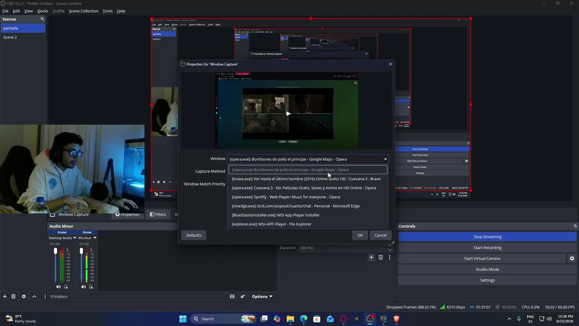Undock the Scenes panel
The width and height of the screenshot is (579, 326).
coord(42,19)
